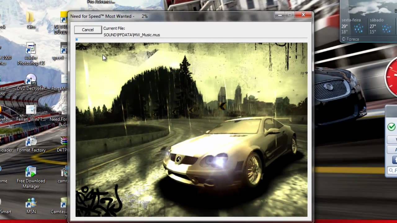Click the red clock gadget
The height and width of the screenshot is (223, 397).
[391, 77]
